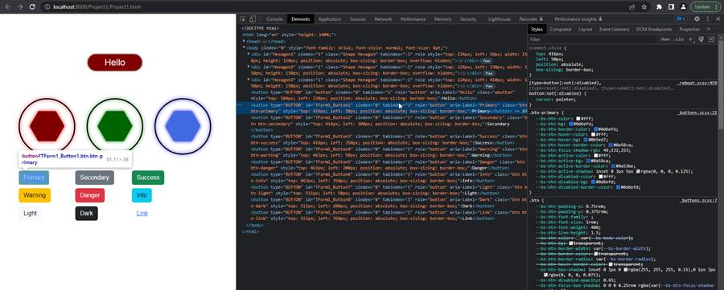Switch to the Computed sidebar tab
Image resolution: width=724 pixels, height=290 pixels.
(x=560, y=29)
